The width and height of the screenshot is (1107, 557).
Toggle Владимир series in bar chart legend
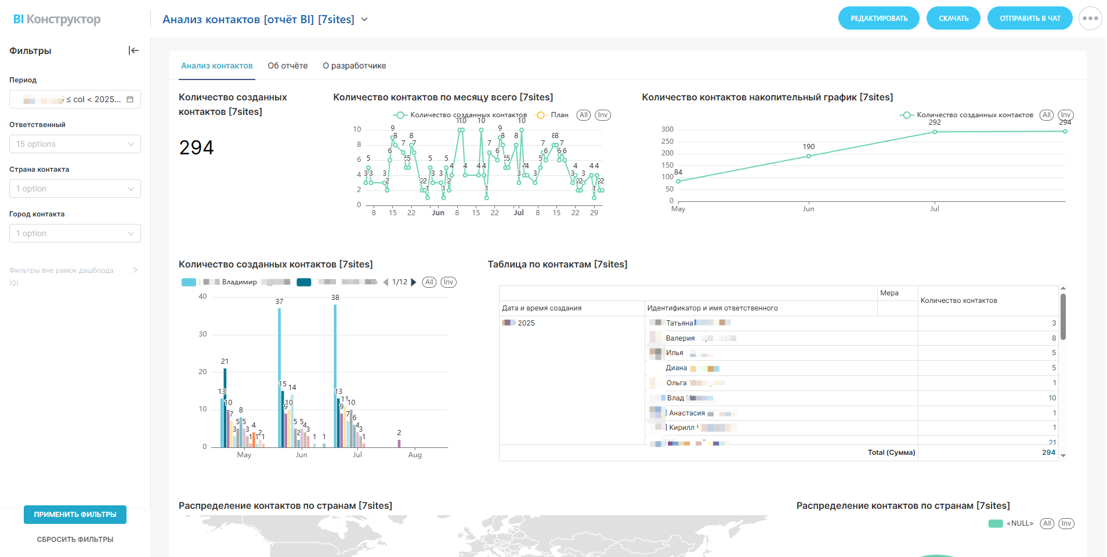(x=239, y=283)
